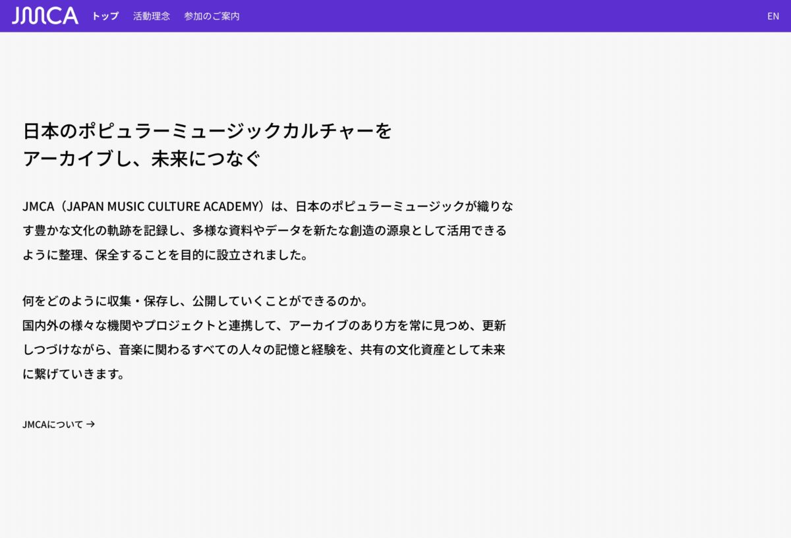Click the arrow icon after JMCAについて
The image size is (791, 538).
click(91, 425)
